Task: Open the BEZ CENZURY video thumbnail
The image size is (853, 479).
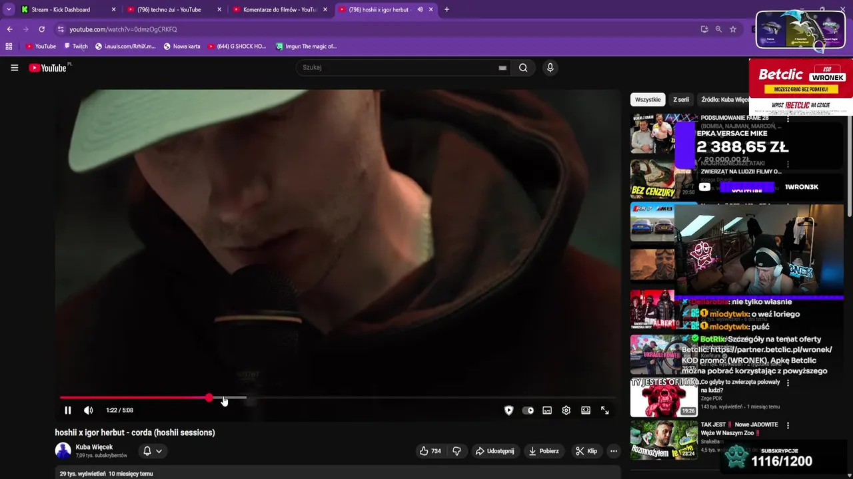Action: tap(652, 178)
